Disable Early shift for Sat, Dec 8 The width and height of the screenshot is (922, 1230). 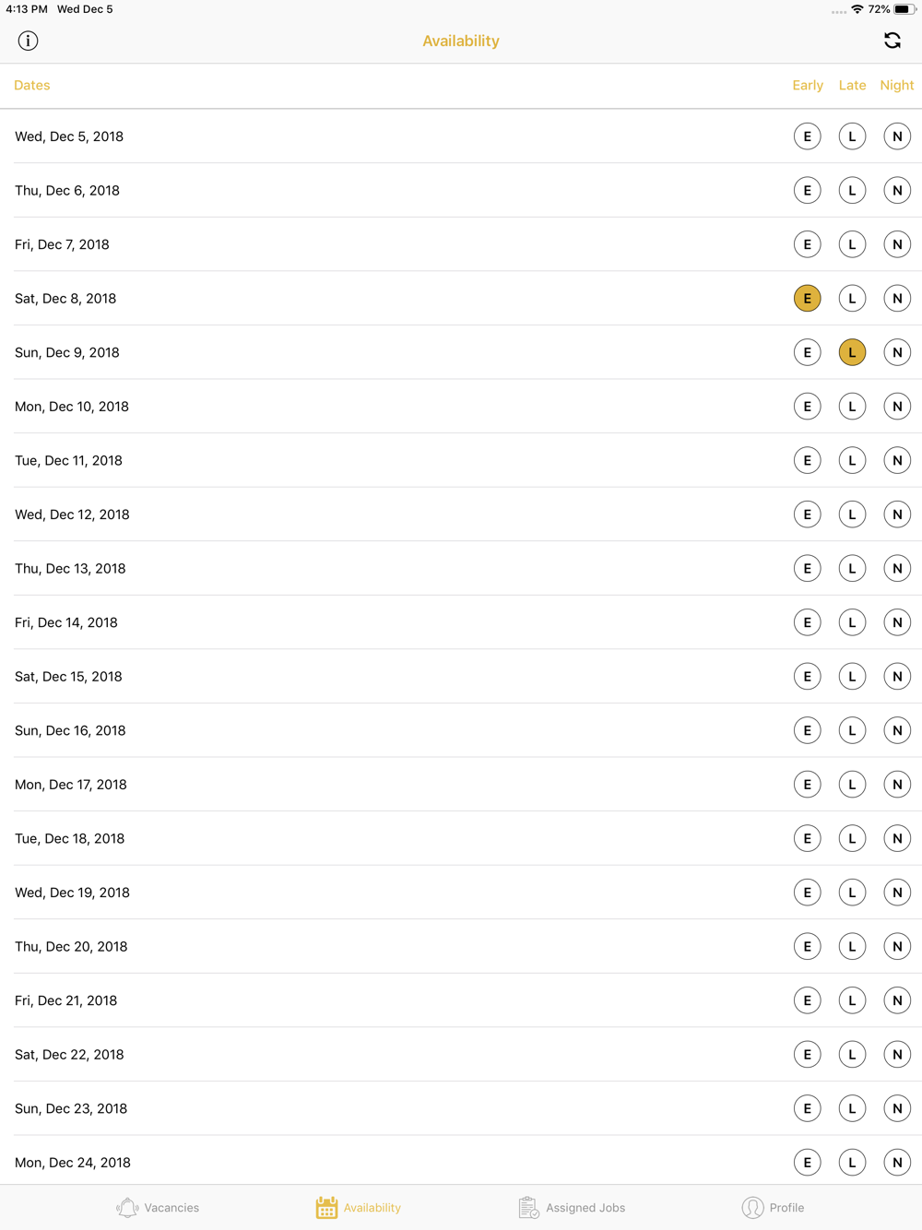[807, 299]
